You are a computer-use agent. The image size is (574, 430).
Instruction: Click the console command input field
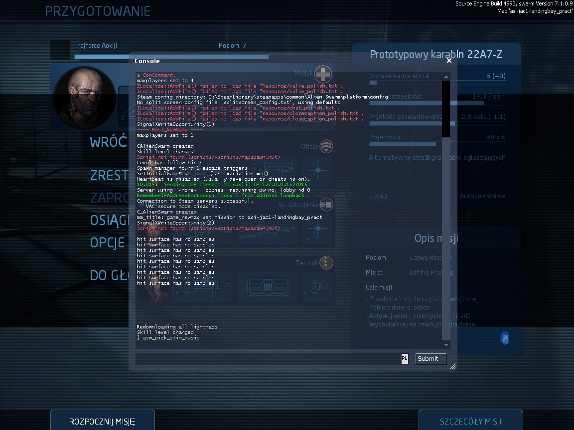coord(267,359)
